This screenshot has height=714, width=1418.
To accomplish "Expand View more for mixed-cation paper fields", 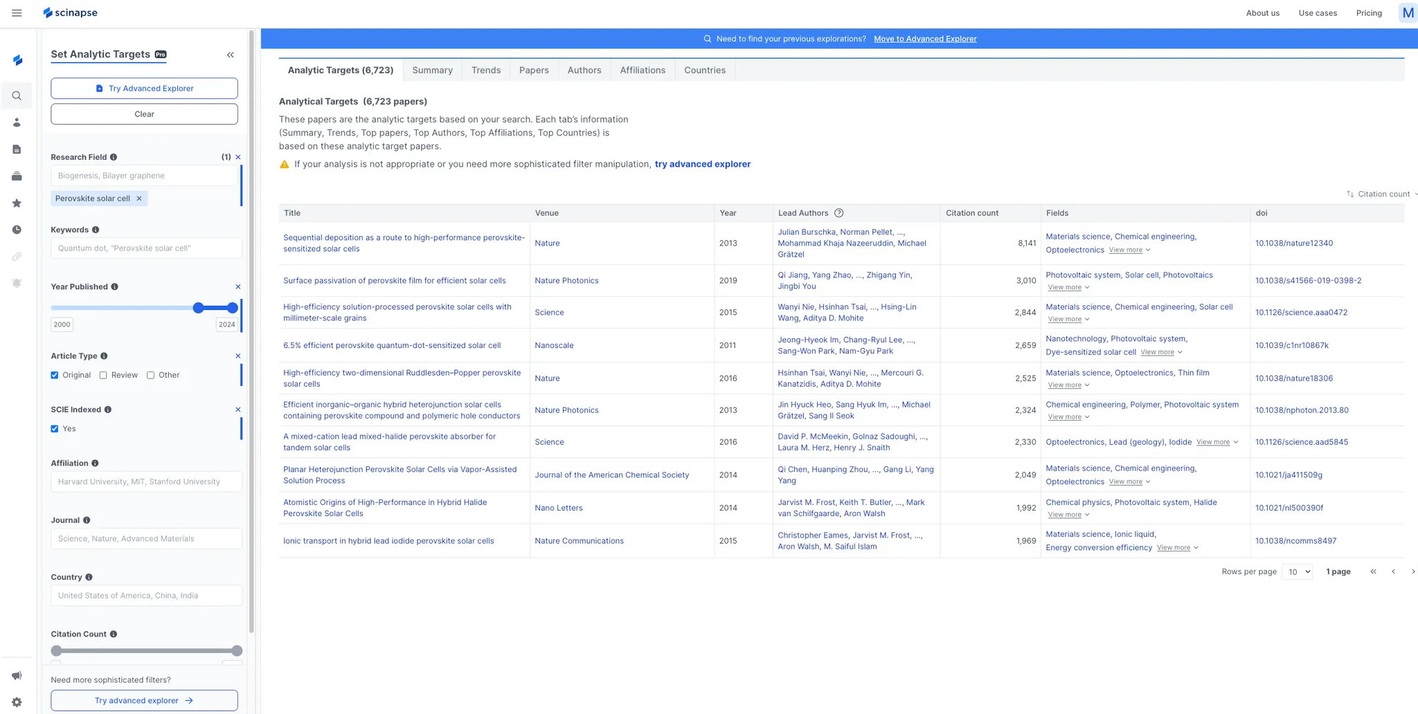I will click(x=1218, y=443).
